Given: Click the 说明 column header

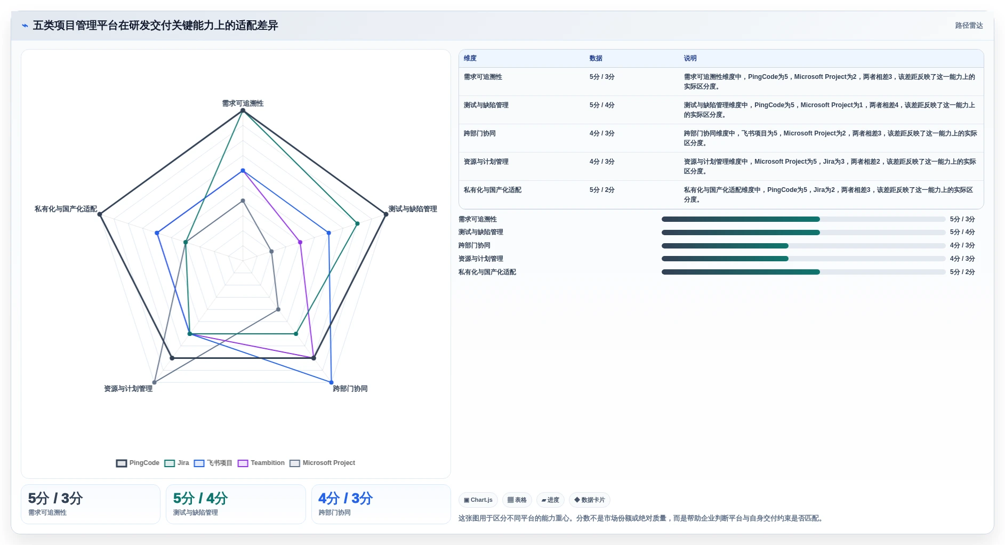Looking at the screenshot, I should pos(690,58).
